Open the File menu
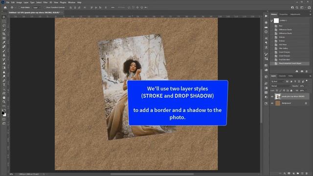Viewport: 313px width, 176px height. [x=8, y=2]
